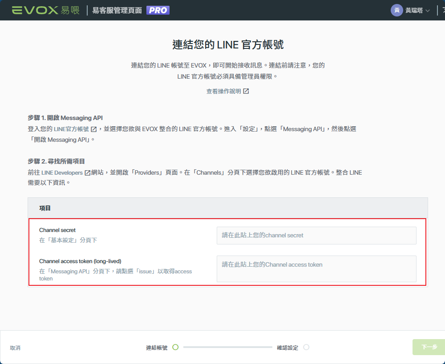The image size is (445, 364).
Task: Click the PRO badge in header
Action: coord(158,11)
